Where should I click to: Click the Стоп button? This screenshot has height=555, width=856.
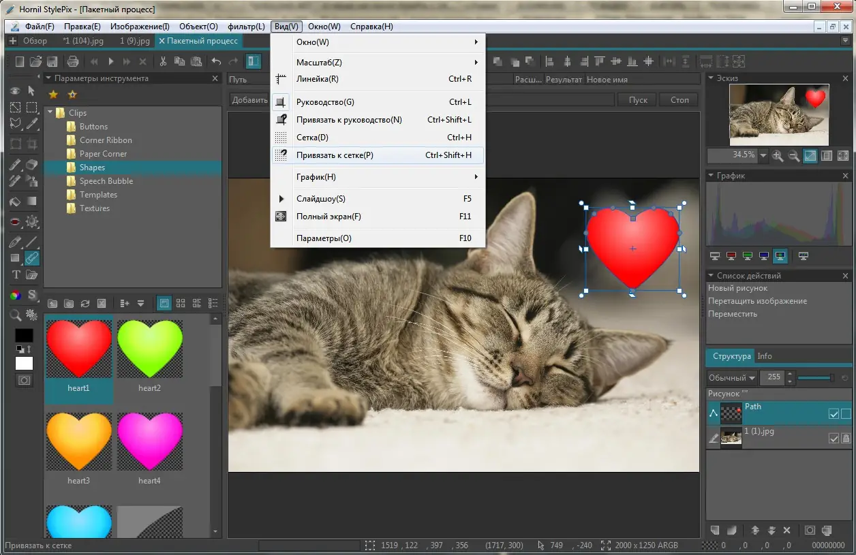pyautogui.click(x=679, y=99)
